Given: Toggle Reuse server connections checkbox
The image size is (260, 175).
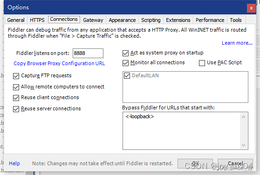Looking at the screenshot, I should tap(16, 109).
